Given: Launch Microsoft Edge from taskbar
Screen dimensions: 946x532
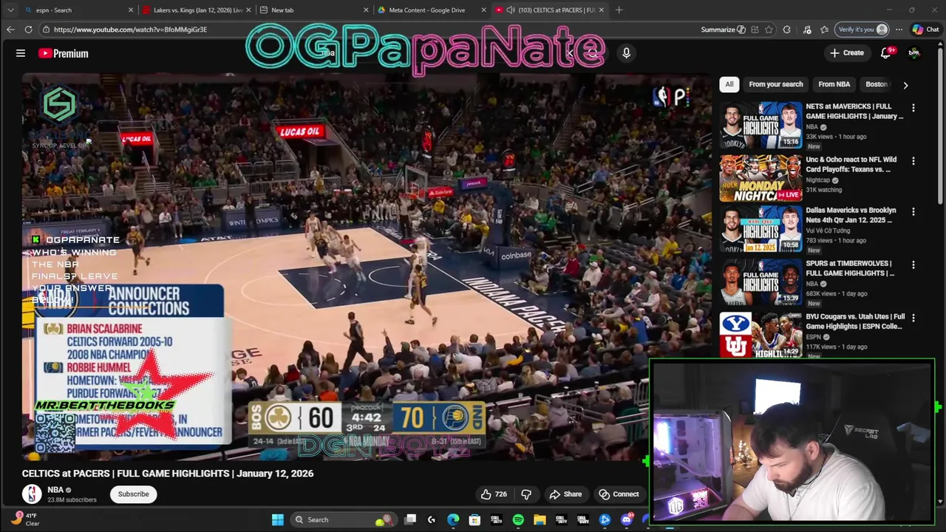Looking at the screenshot, I should coord(453,519).
